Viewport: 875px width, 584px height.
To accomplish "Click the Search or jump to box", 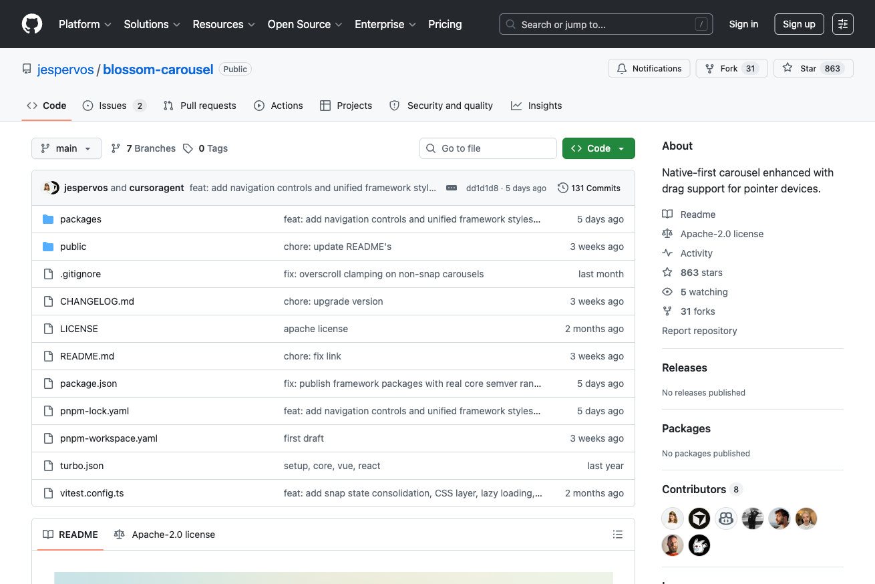I will [606, 24].
